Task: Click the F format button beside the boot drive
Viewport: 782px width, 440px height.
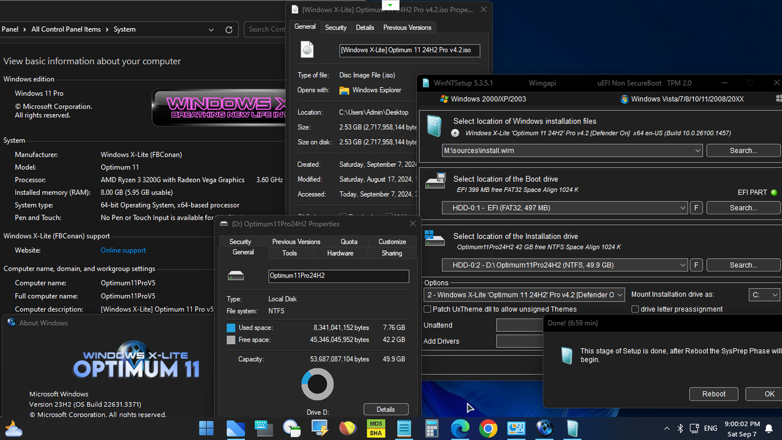Action: coord(696,208)
